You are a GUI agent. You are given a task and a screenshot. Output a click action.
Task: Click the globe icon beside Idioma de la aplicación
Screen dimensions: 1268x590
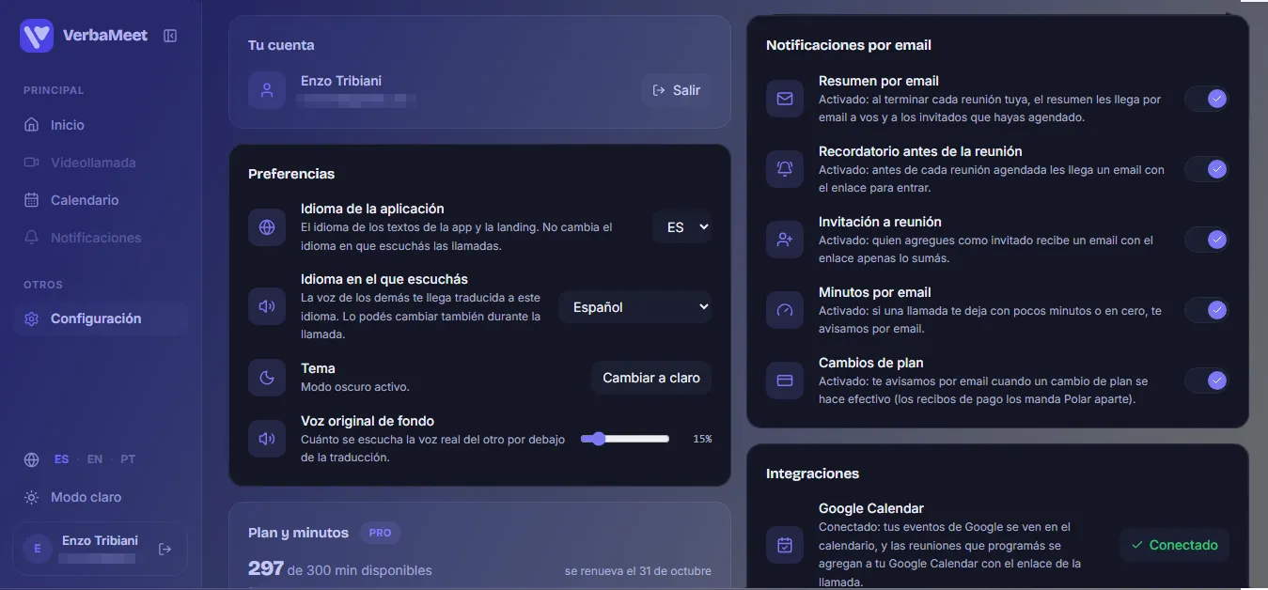click(267, 227)
